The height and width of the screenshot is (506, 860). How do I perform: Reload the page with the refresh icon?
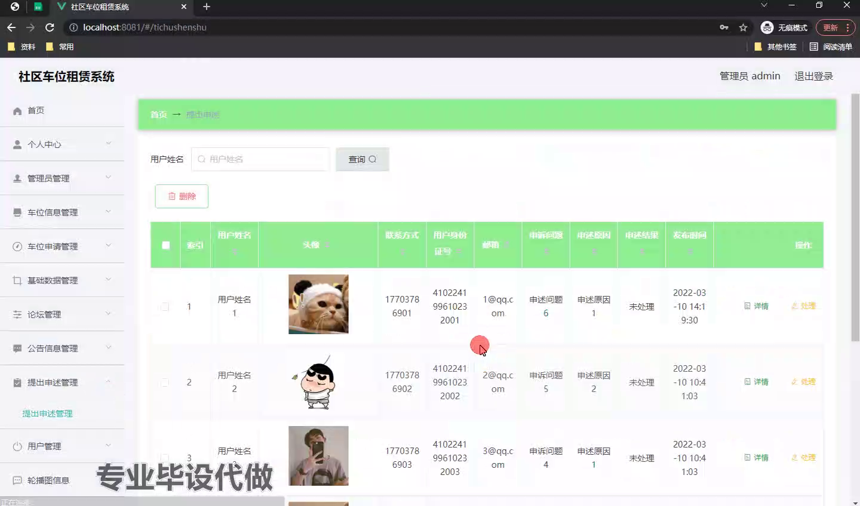tap(50, 27)
